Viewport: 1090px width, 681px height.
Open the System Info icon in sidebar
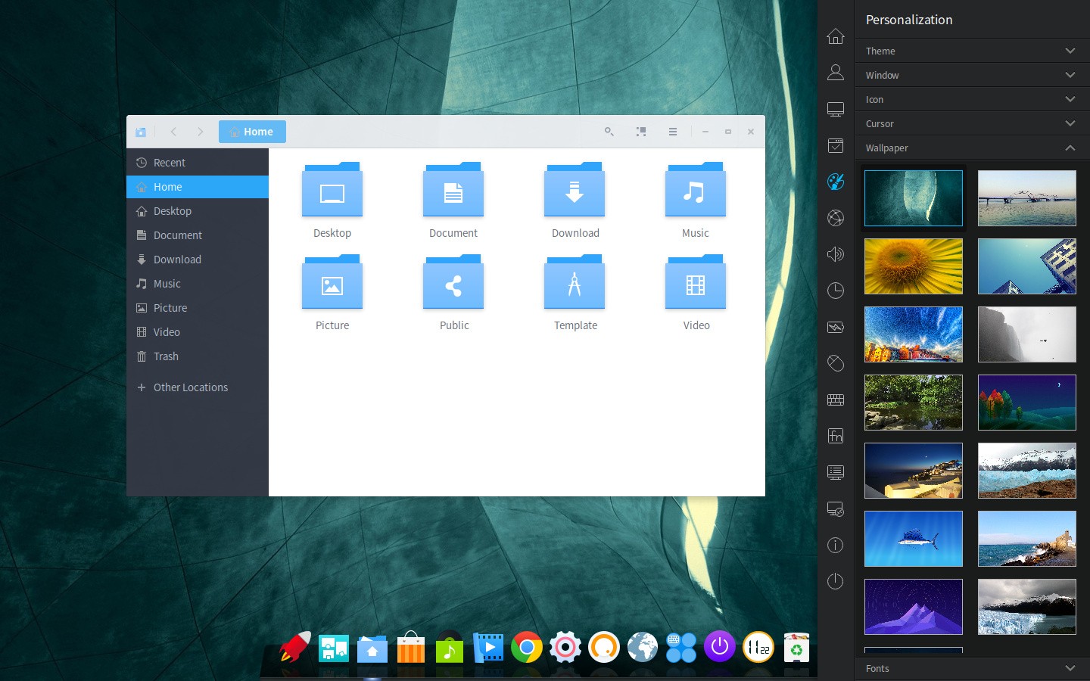click(836, 545)
